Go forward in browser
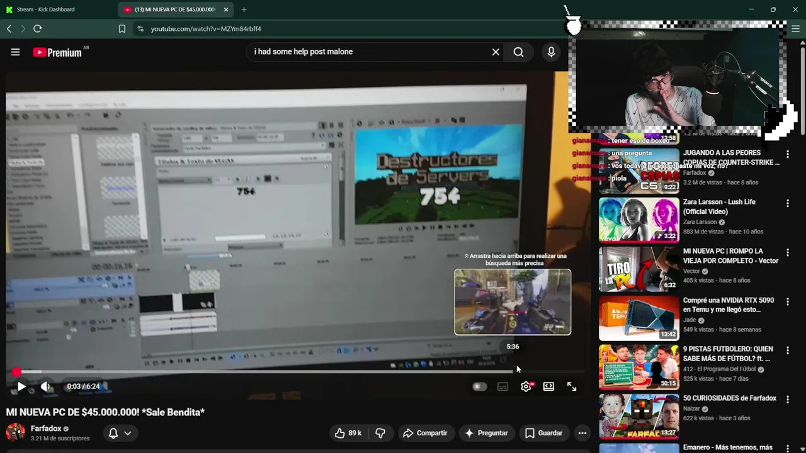The width and height of the screenshot is (806, 453). [23, 28]
